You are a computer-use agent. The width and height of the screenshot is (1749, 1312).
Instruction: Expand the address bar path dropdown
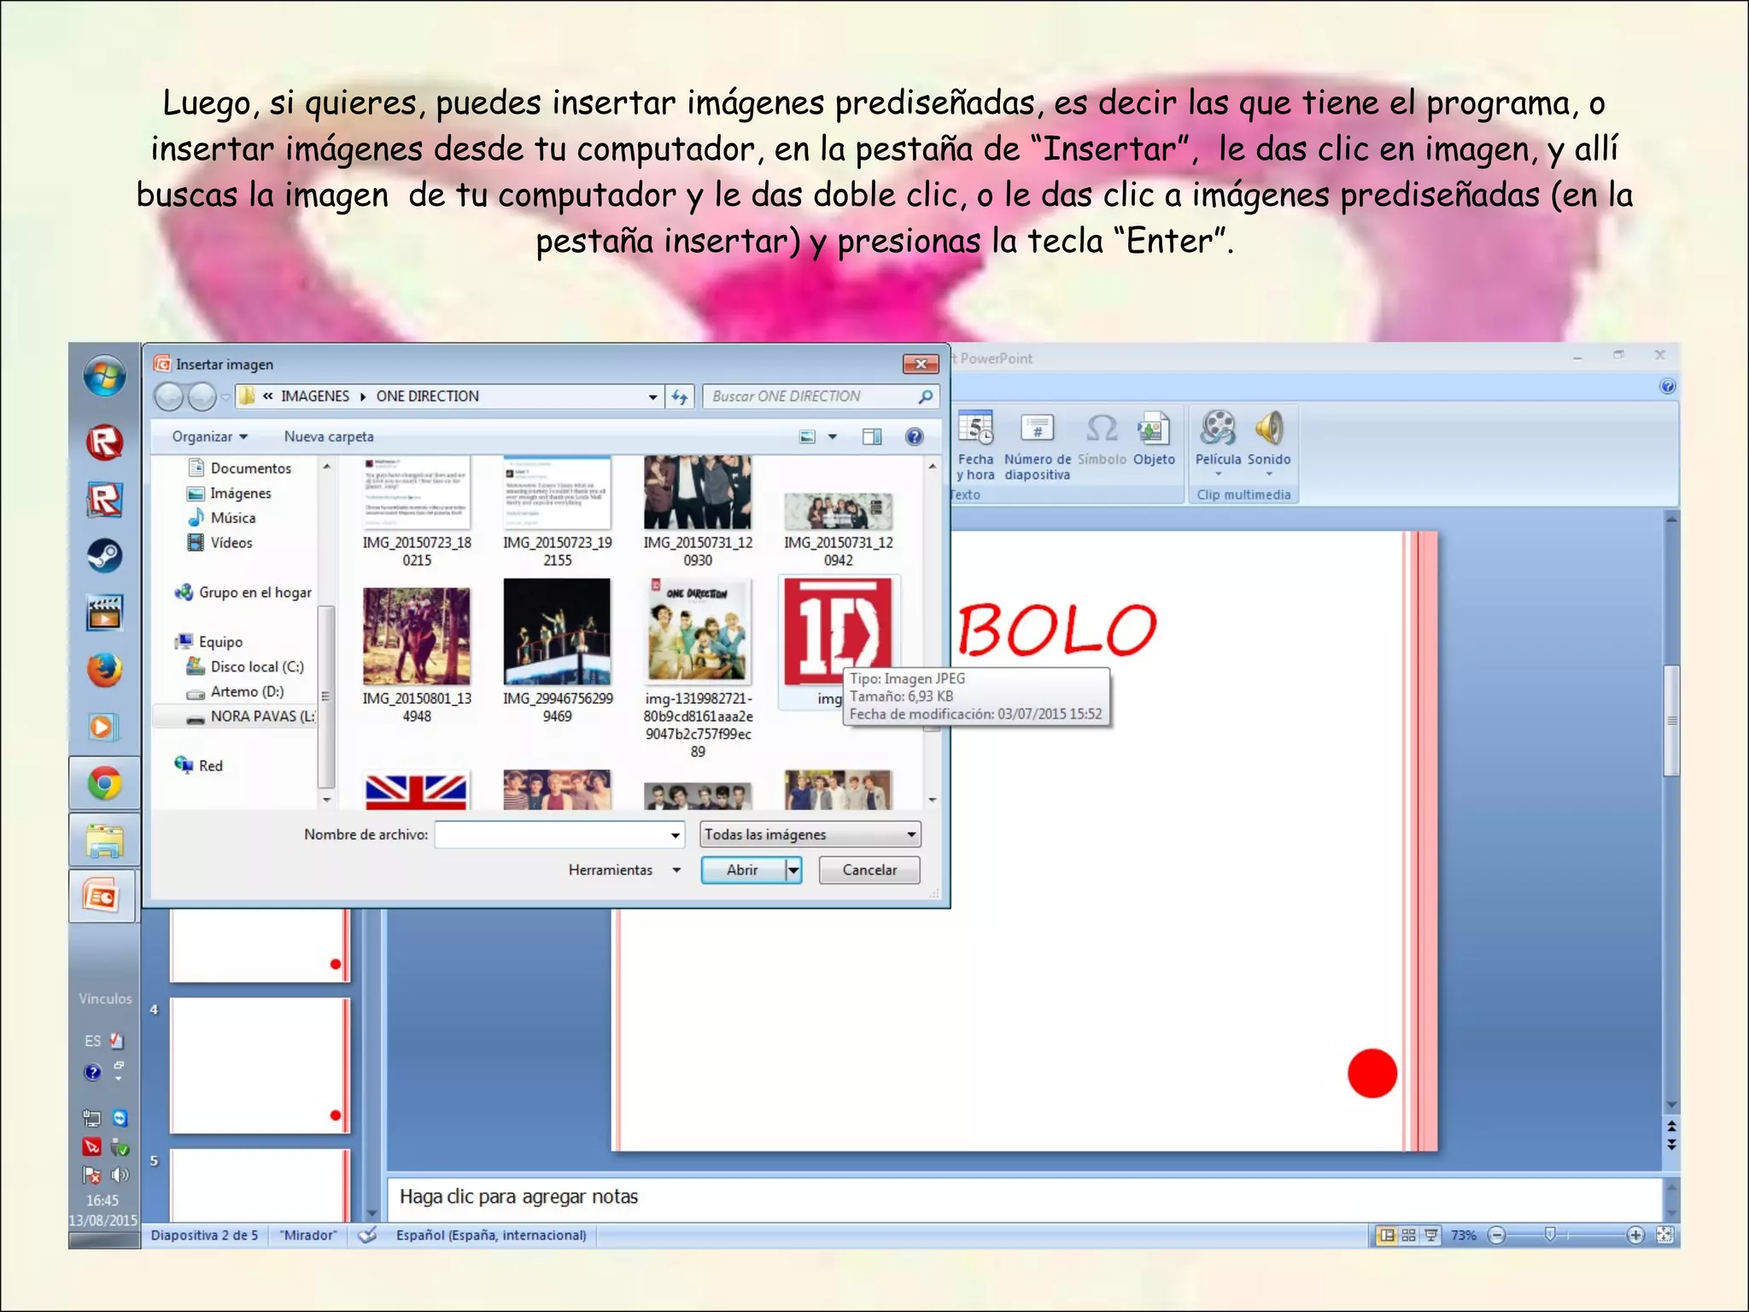coord(652,396)
